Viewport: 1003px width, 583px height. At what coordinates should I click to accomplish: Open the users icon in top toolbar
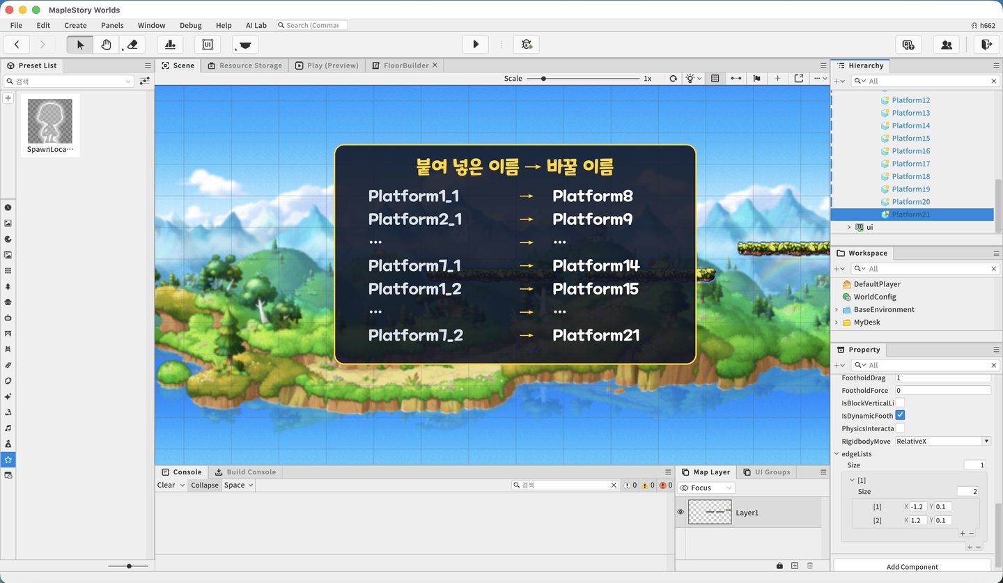click(x=947, y=45)
